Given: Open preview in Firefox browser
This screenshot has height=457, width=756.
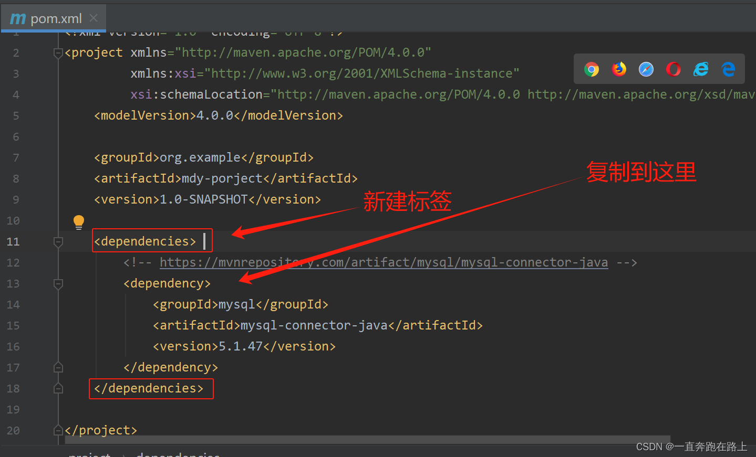Looking at the screenshot, I should [x=619, y=69].
